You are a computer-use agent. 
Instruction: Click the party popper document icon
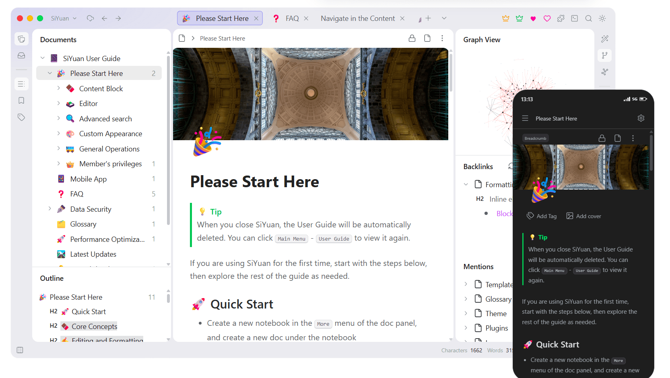click(207, 141)
